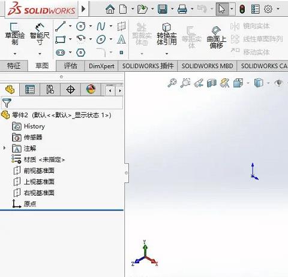
Task: Click the 镜向实体 Mirror Entities button
Action: [250, 26]
